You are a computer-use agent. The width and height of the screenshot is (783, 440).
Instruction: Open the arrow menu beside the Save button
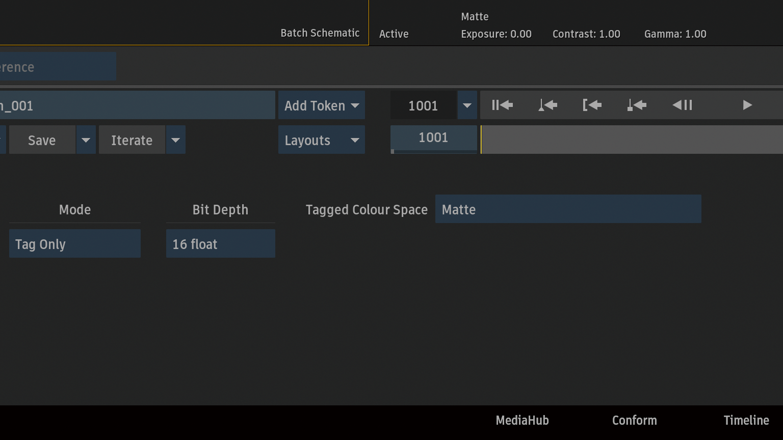(86, 140)
